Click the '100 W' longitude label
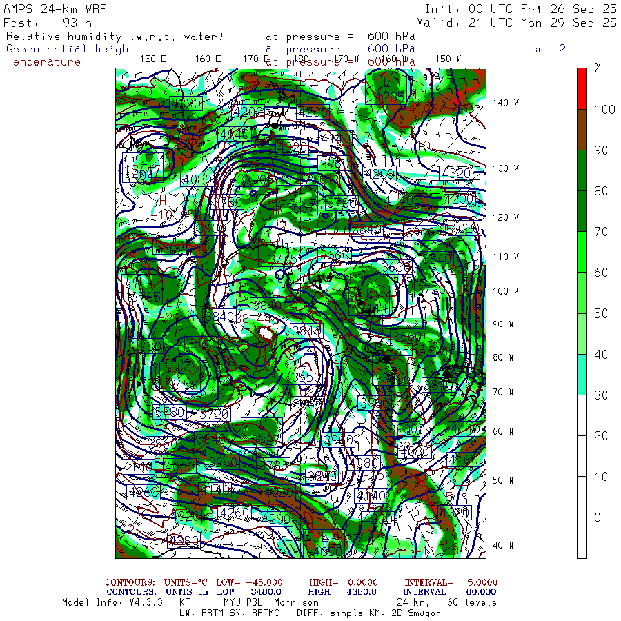The width and height of the screenshot is (621, 621). (505, 291)
